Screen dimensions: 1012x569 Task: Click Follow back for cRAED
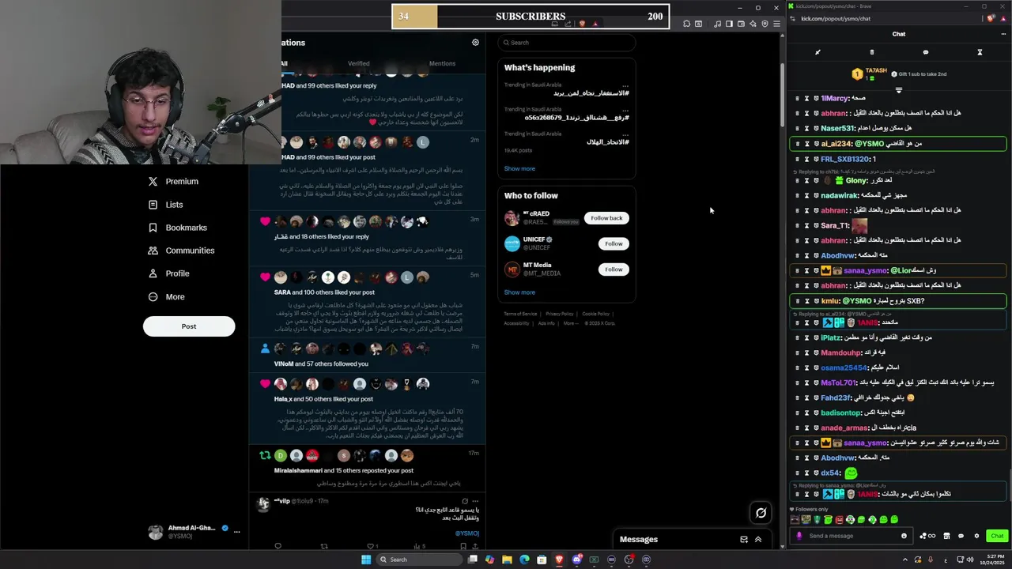tap(606, 218)
